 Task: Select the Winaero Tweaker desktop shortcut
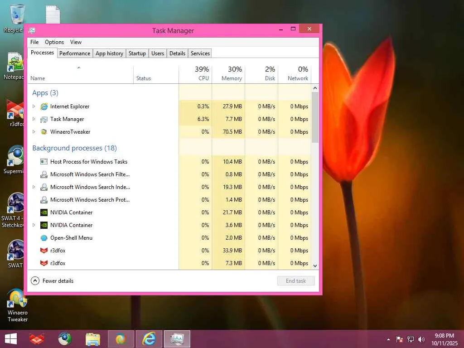(18, 305)
